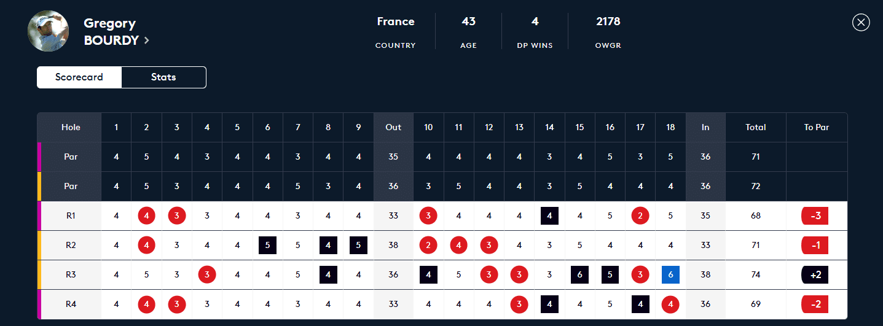This screenshot has width=883, height=326.
Task: Select the R4 round row label
Action: pyautogui.click(x=71, y=305)
